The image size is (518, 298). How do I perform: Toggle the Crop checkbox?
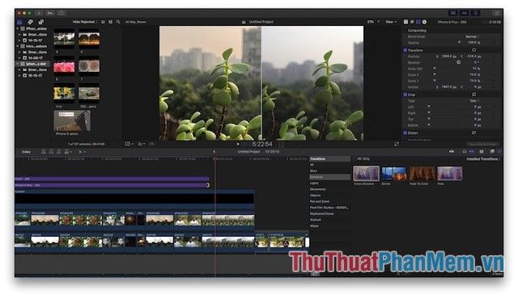point(405,94)
